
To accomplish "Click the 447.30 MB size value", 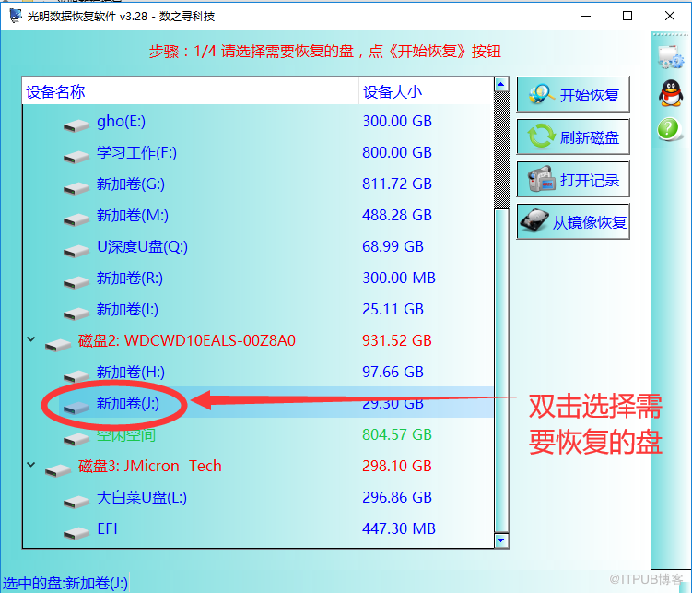I will tap(399, 528).
